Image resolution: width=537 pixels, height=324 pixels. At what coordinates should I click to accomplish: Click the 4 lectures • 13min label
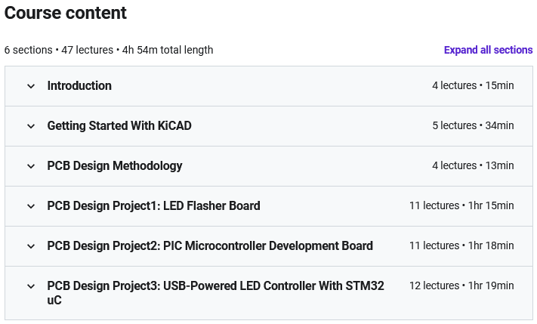tap(473, 166)
